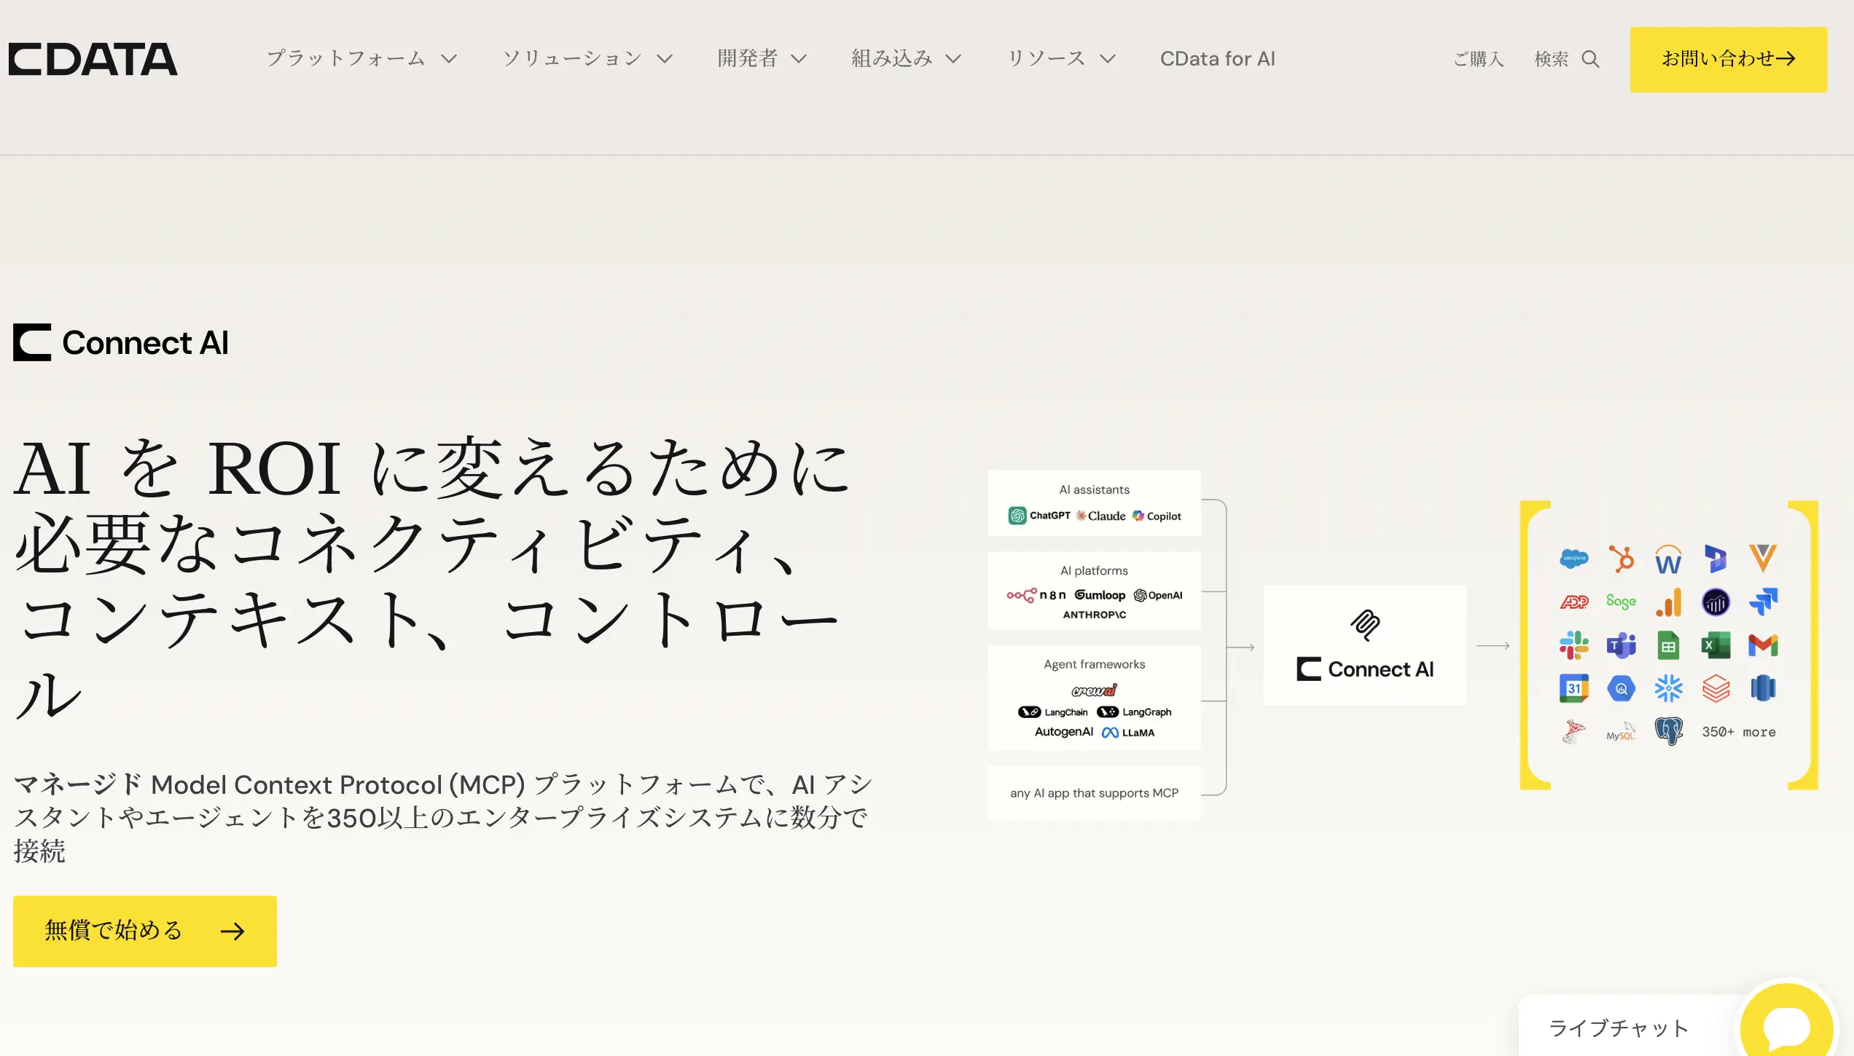Click the Excel icon
The image size is (1854, 1056).
point(1716,645)
